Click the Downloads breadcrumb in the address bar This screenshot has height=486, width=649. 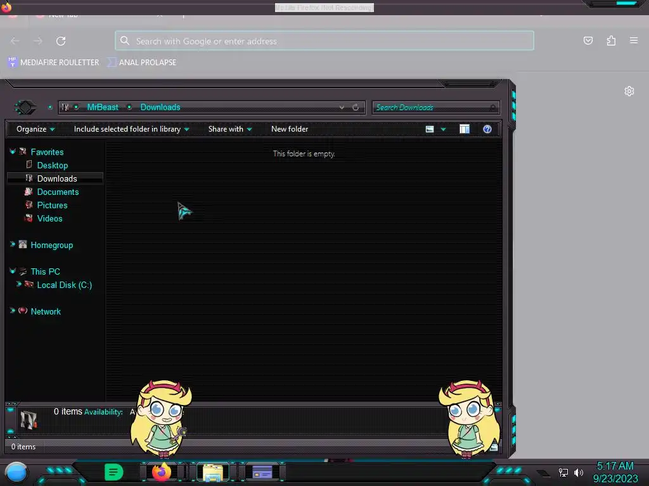160,107
